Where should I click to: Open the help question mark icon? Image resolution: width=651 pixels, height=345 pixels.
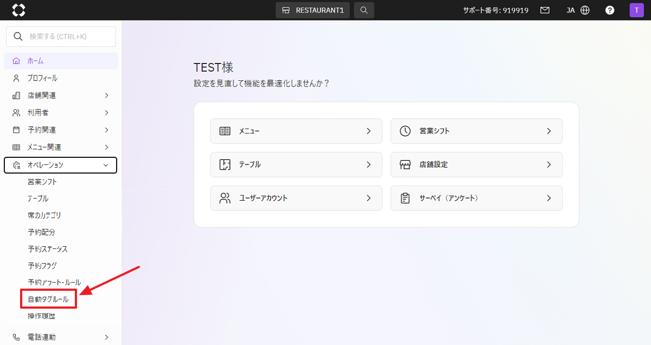pos(610,10)
